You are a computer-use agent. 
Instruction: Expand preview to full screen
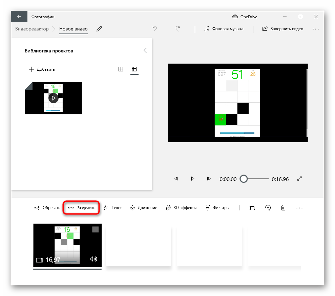click(x=299, y=179)
